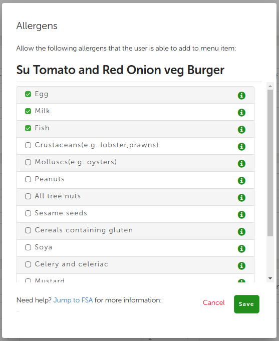The height and width of the screenshot is (341, 279).
Task: View info for the Crustaceans allergen
Action: point(241,147)
